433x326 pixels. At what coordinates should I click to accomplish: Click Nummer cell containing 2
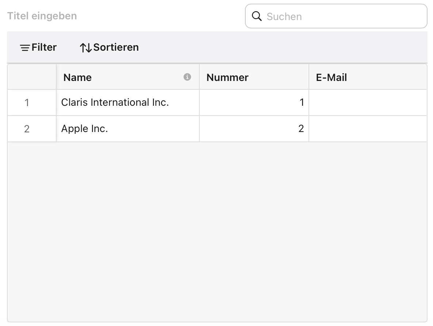click(254, 129)
